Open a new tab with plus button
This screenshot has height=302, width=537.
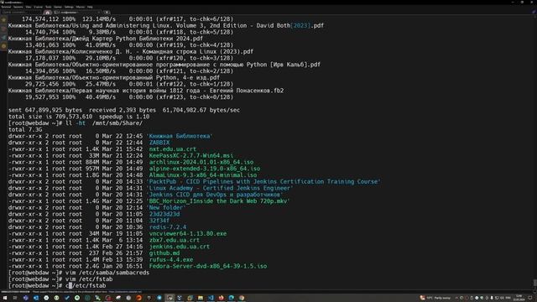click(107, 13)
